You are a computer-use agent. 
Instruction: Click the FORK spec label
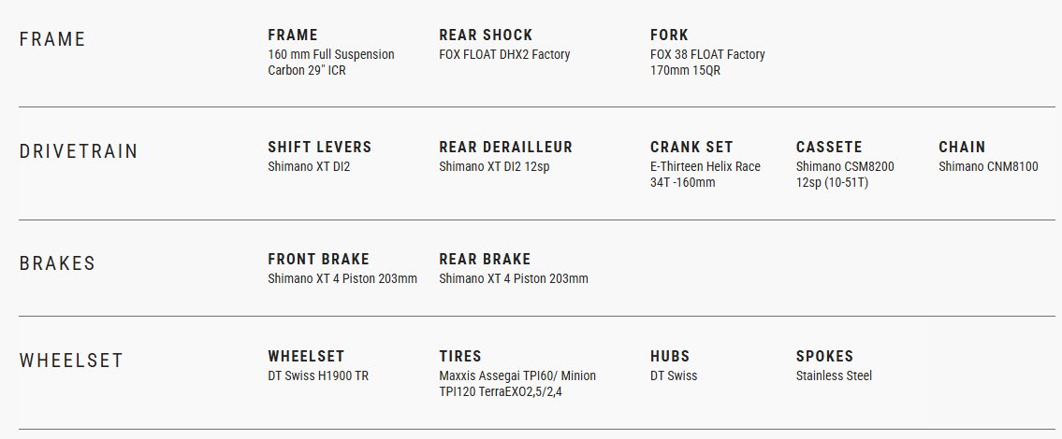click(669, 35)
